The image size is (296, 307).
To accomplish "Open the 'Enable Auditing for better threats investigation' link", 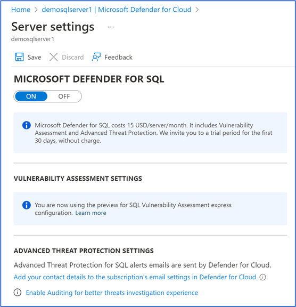I will [x=112, y=293].
